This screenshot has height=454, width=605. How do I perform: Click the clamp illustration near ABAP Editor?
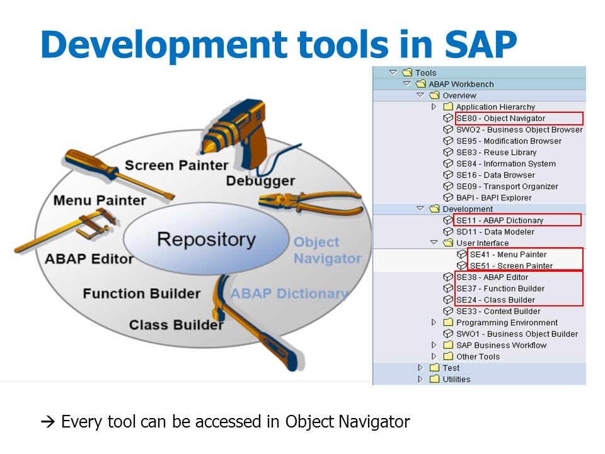66,231
